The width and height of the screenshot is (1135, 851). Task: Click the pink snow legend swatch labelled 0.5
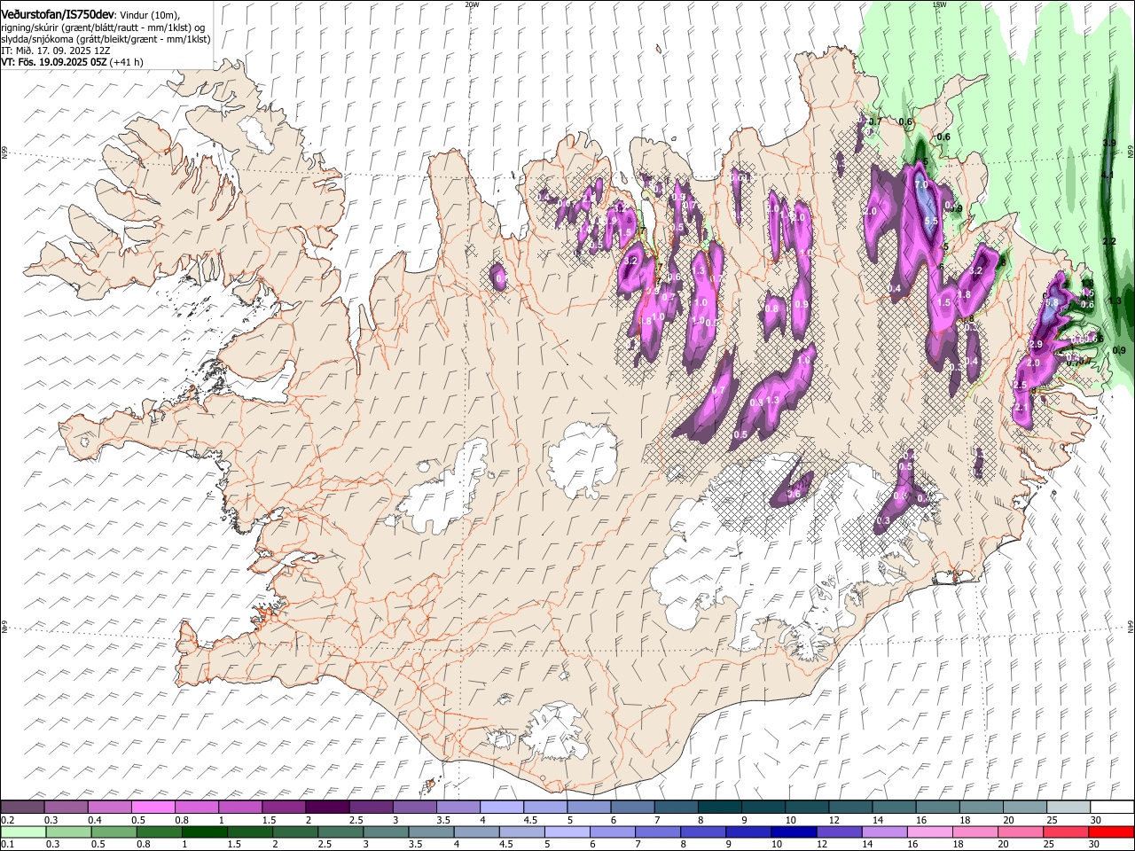153,807
